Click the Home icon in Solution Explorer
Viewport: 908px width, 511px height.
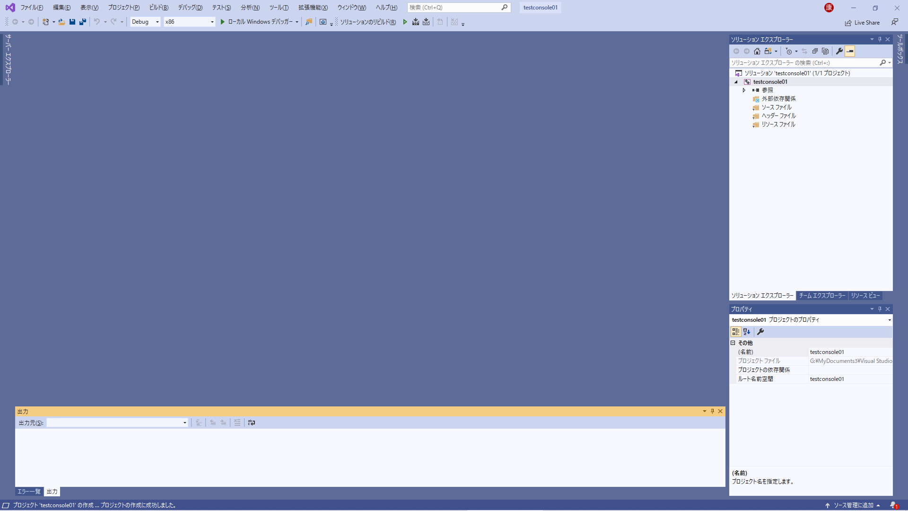click(x=757, y=51)
